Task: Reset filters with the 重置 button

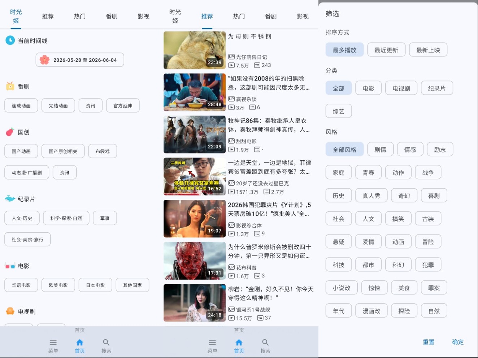Action: pyautogui.click(x=429, y=342)
